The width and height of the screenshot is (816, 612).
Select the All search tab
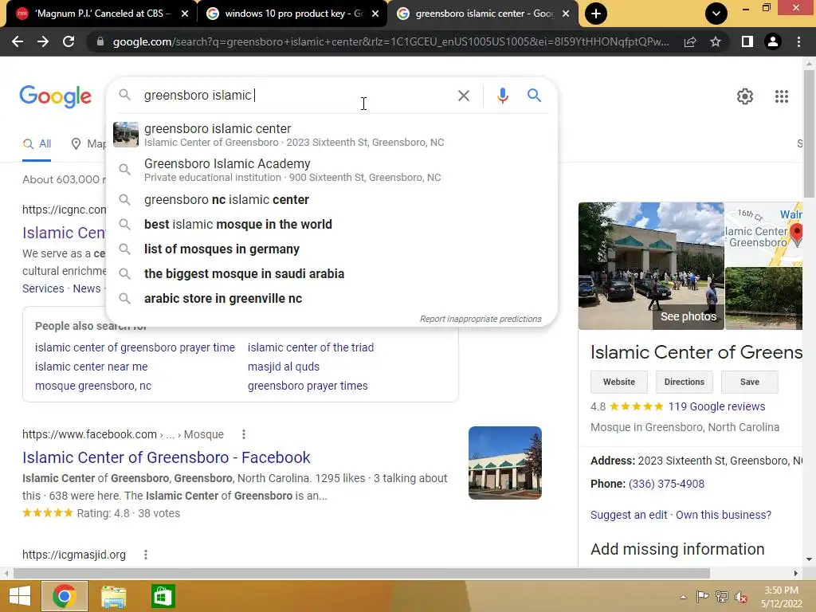pyautogui.click(x=37, y=144)
